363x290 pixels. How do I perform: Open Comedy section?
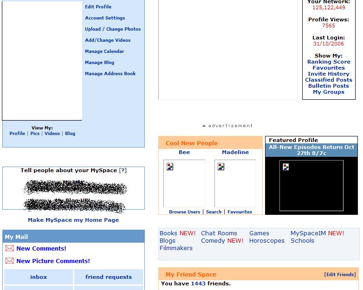(213, 241)
